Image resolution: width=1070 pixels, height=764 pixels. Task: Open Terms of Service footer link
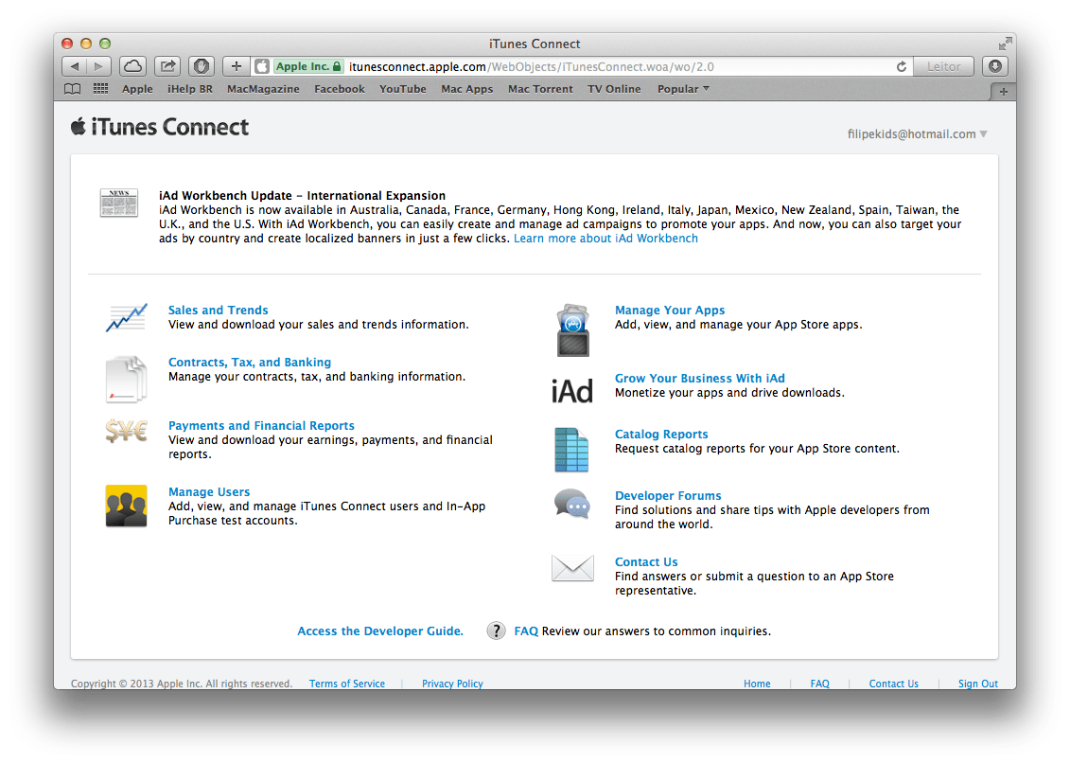(346, 684)
